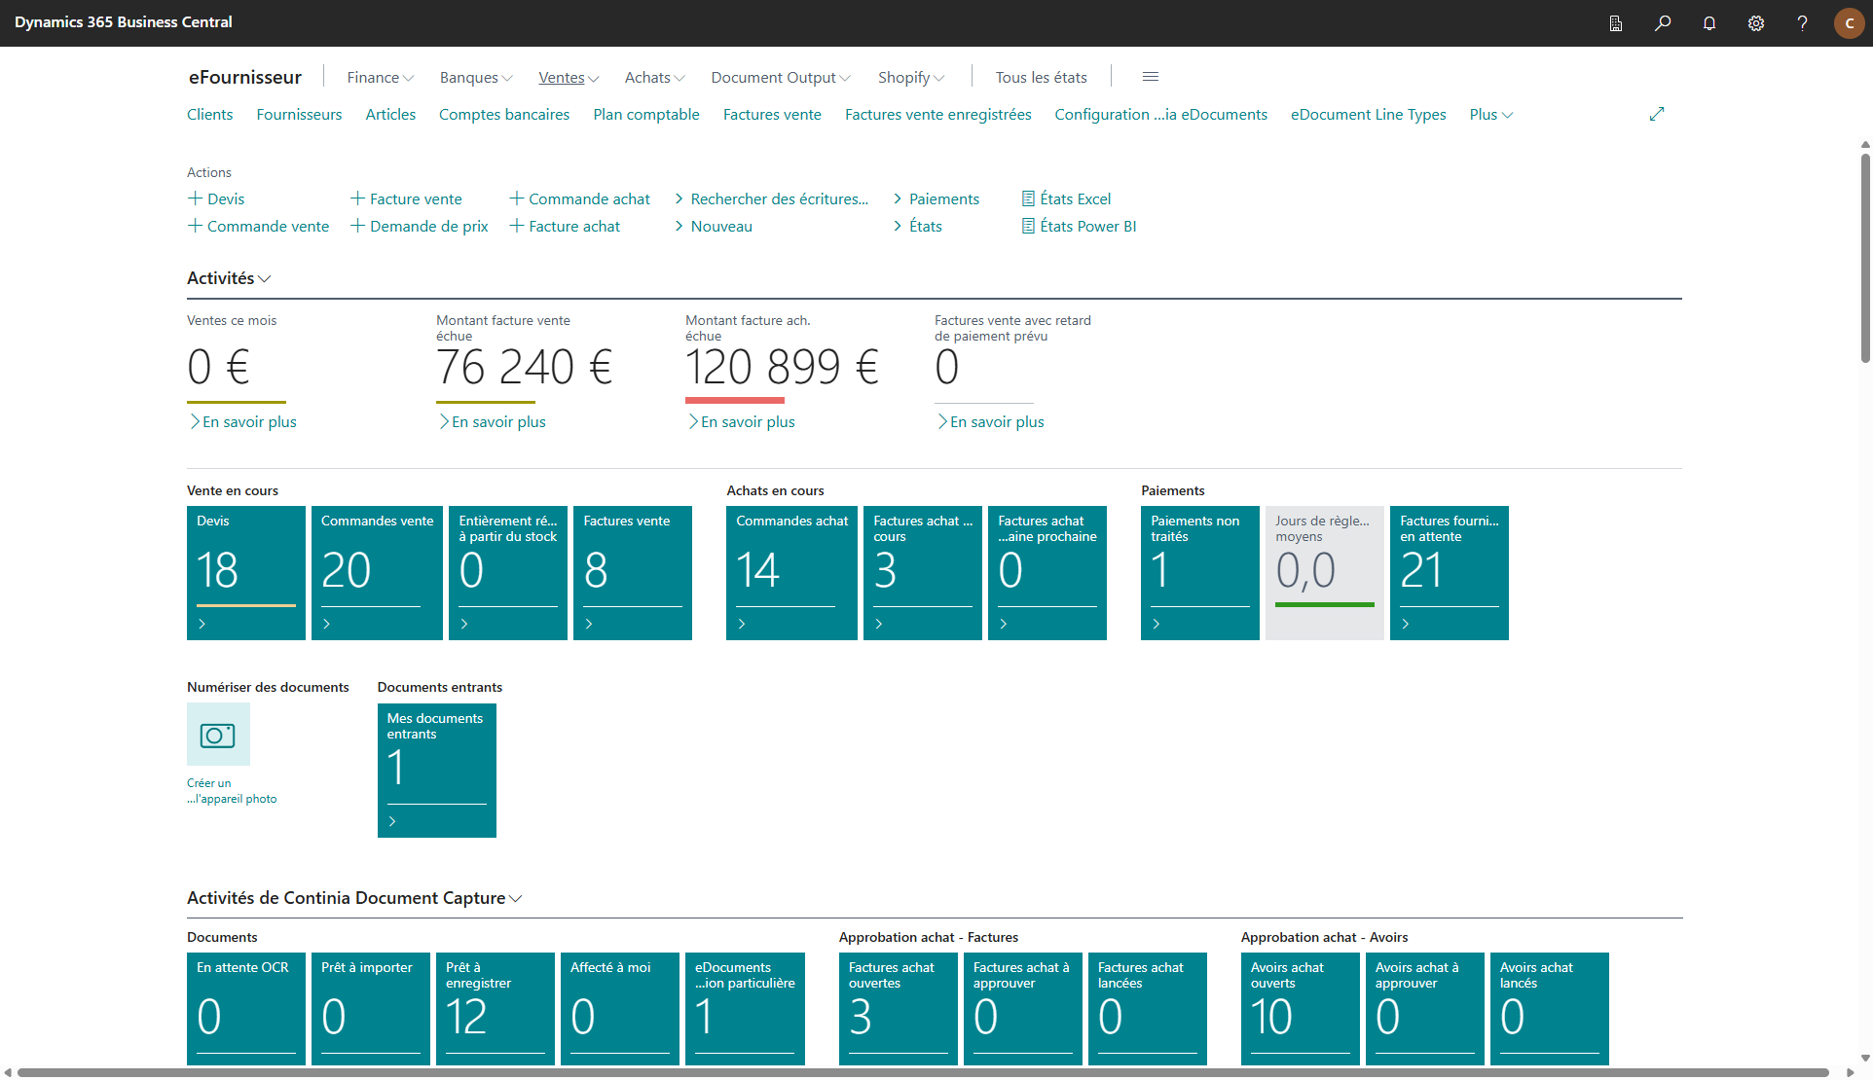Viewport: 1873px width, 1080px height.
Task: Open the help question mark icon
Action: (x=1802, y=22)
